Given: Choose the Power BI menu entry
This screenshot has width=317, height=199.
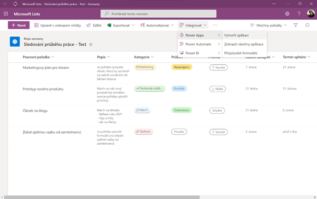Looking at the screenshot, I should pyautogui.click(x=200, y=53).
